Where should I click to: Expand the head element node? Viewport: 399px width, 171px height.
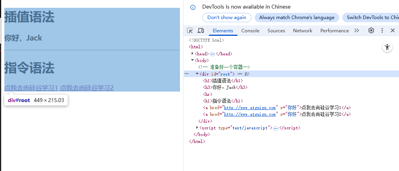pos(192,53)
